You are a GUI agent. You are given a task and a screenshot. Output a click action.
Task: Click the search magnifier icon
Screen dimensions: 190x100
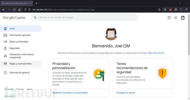pos(35,17)
